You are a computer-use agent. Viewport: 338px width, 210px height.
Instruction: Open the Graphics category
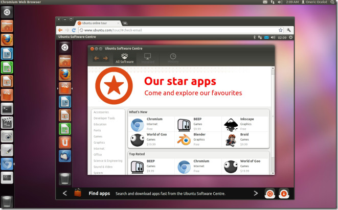(x=99, y=143)
